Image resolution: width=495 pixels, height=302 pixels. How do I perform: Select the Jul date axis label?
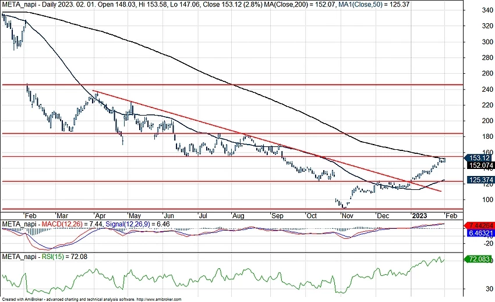coord(203,216)
